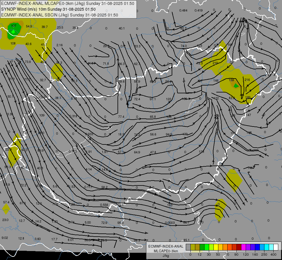Click the map value 56.6
This screenshot has height=260, width=282.
[153, 134]
